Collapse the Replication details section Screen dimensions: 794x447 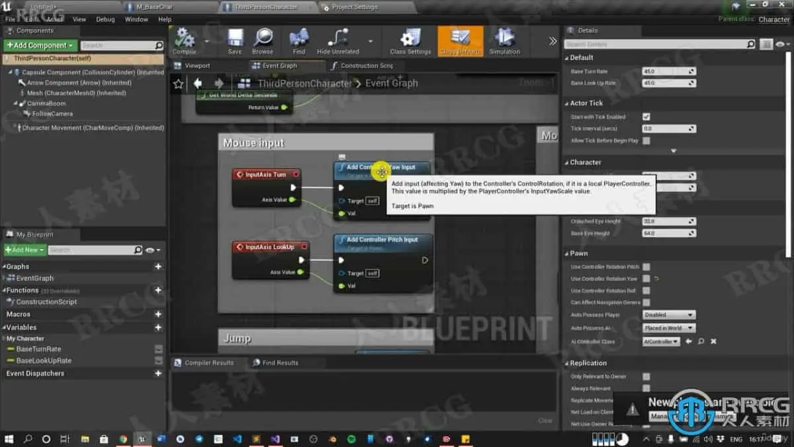[567, 363]
